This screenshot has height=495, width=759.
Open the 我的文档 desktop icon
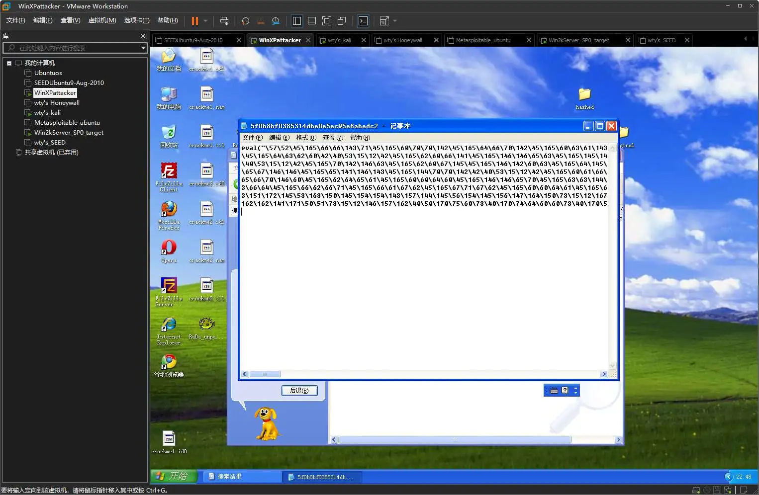coord(169,61)
